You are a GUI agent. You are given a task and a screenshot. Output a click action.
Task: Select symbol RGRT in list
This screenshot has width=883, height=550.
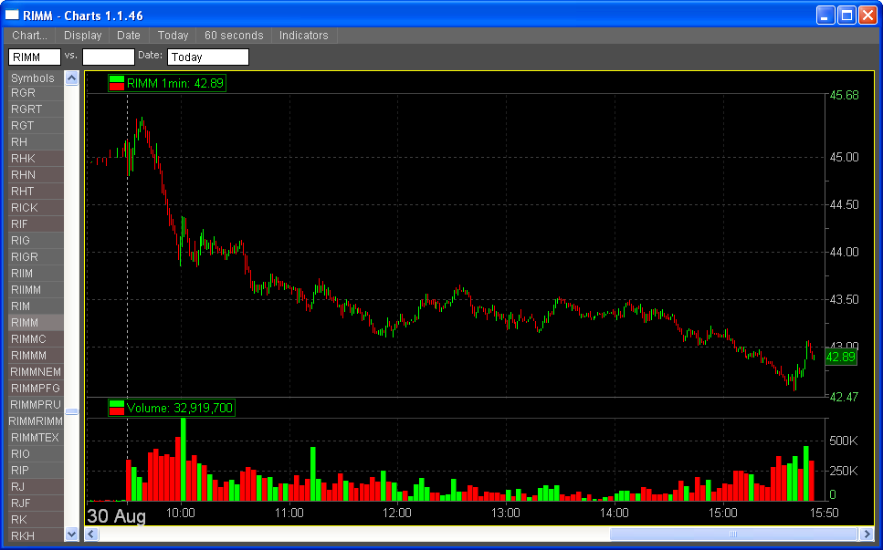click(x=36, y=109)
